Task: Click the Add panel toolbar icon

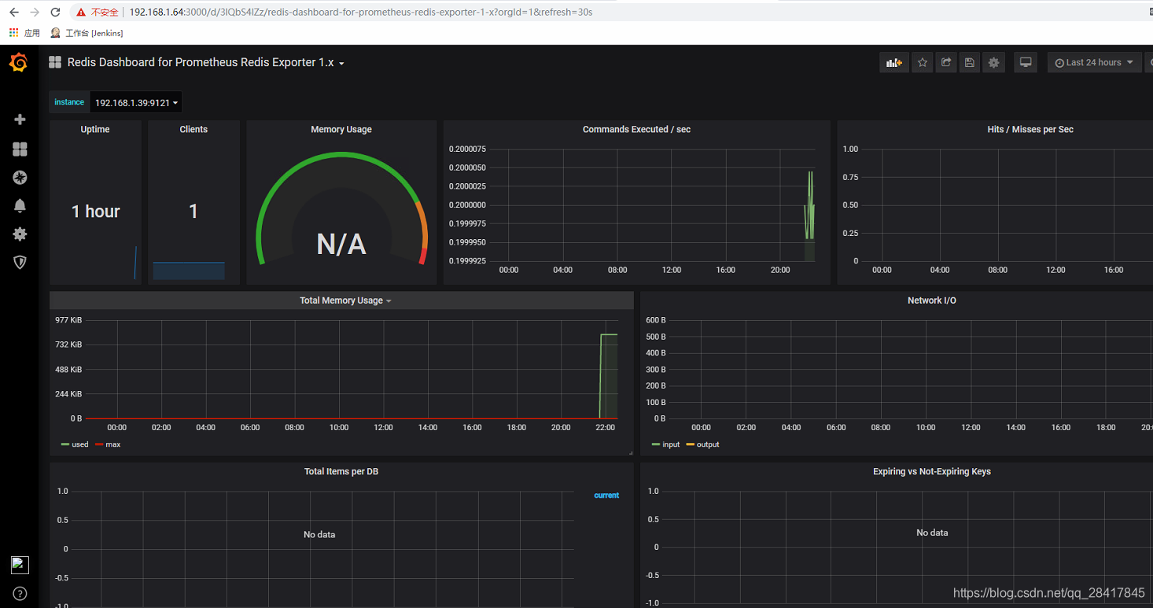Action: pyautogui.click(x=894, y=63)
